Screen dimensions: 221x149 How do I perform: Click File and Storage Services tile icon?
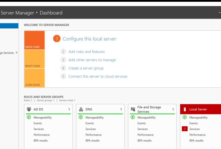tap(133, 109)
